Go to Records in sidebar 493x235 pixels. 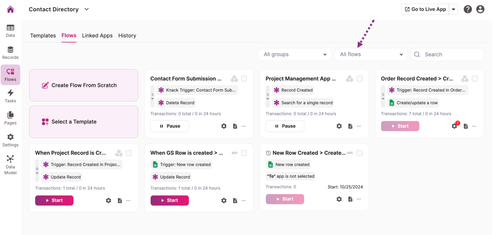click(11, 53)
